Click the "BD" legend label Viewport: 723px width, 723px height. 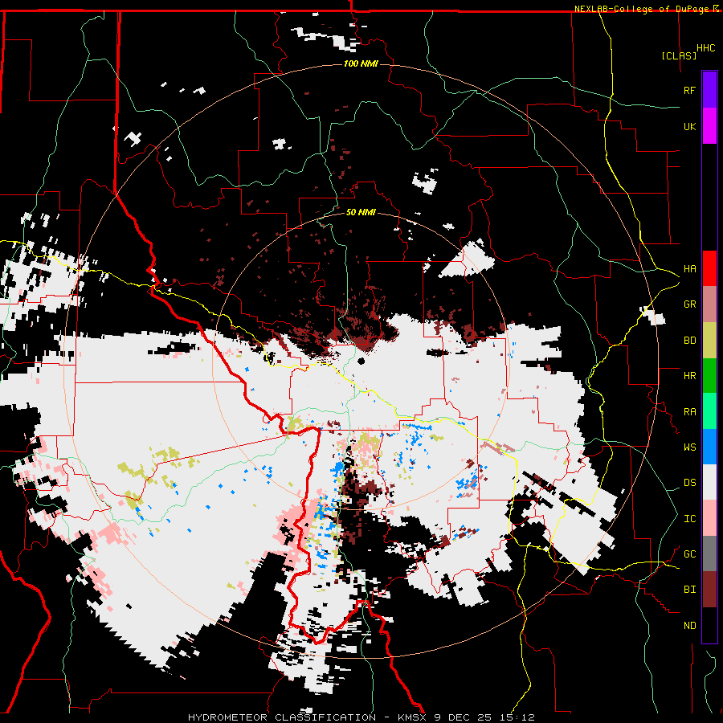coord(689,341)
